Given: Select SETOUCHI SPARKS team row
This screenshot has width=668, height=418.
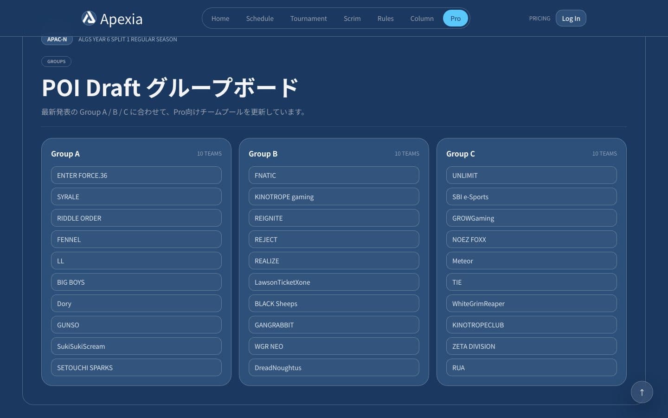Looking at the screenshot, I should 136,367.
